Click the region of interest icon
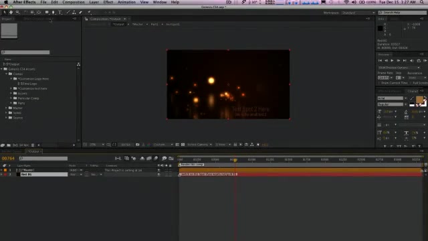The image size is (428, 241). (x=177, y=145)
